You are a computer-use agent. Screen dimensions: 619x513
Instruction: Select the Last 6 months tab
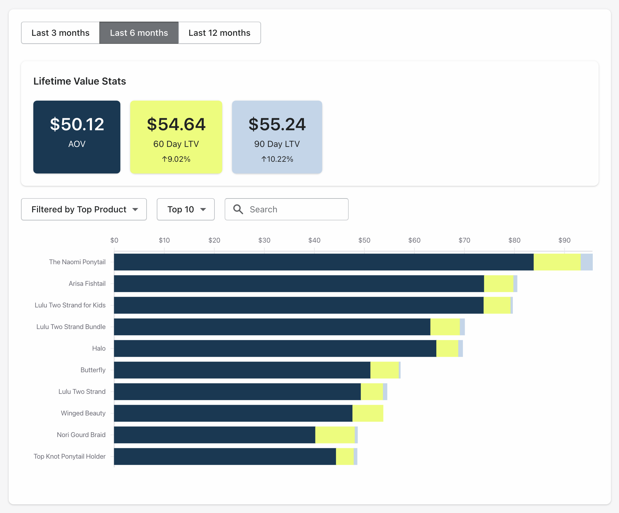tap(139, 32)
